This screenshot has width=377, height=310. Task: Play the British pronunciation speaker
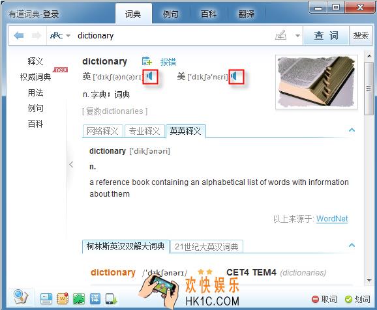(150, 77)
